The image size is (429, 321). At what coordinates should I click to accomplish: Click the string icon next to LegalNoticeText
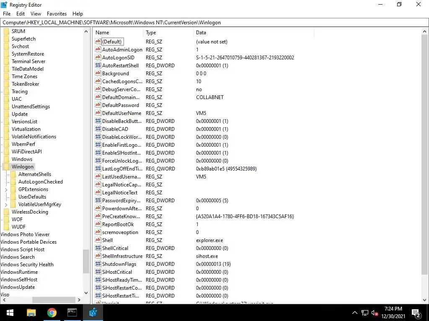[98, 192]
